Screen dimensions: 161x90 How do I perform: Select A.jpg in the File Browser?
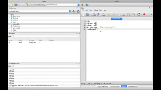[x=15, y=30]
